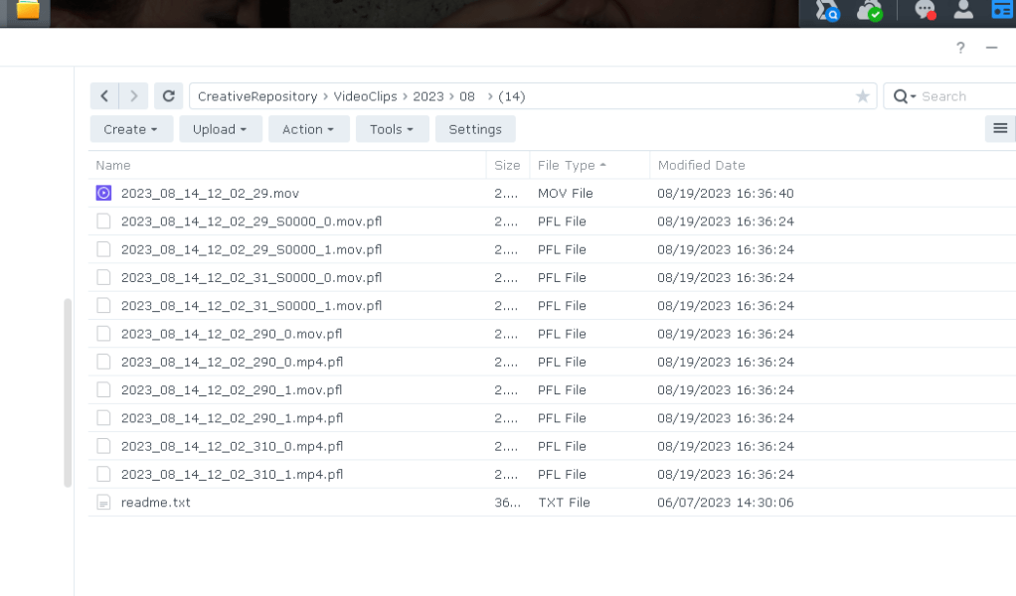Open the Upload dropdown menu
Screen dimensions: 1016x596
tap(221, 129)
